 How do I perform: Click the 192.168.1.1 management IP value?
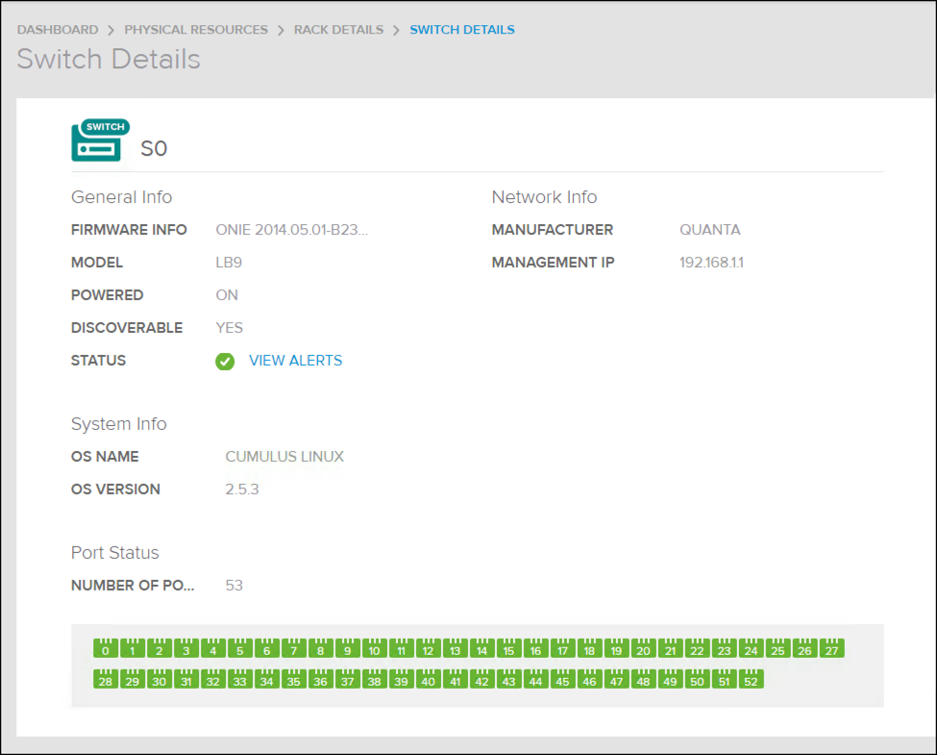(711, 262)
